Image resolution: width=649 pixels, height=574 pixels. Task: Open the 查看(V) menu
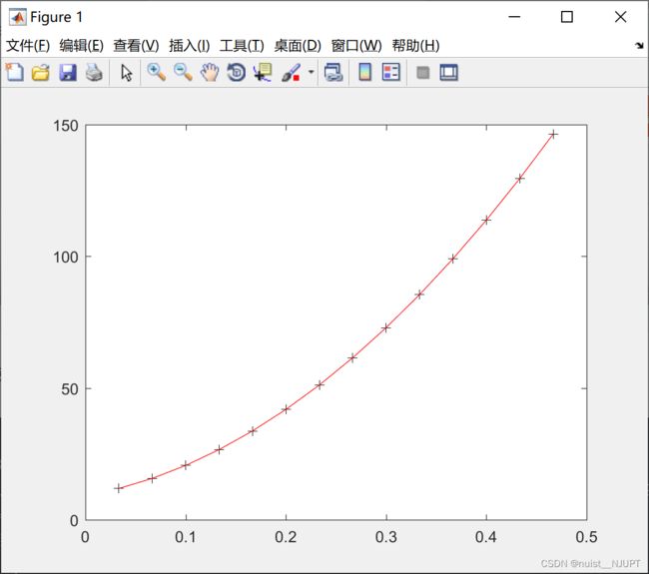point(136,46)
